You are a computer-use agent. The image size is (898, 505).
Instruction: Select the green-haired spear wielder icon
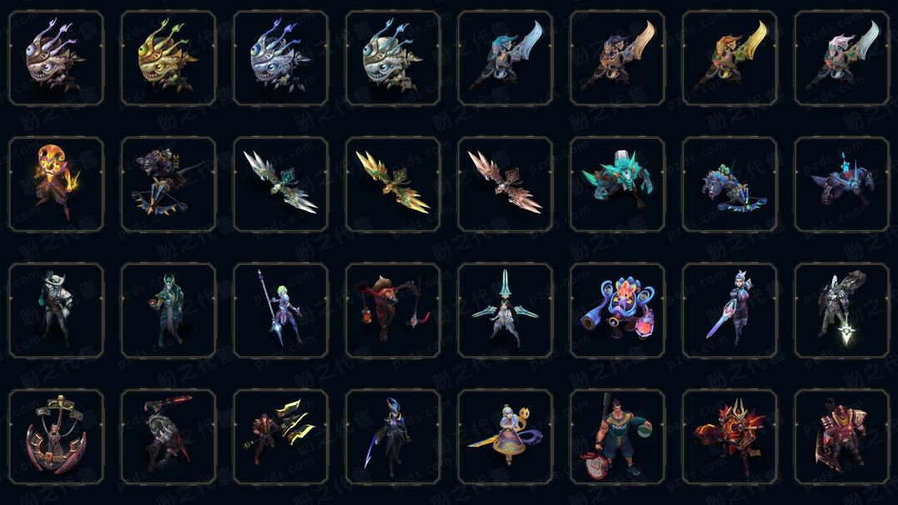point(281,311)
